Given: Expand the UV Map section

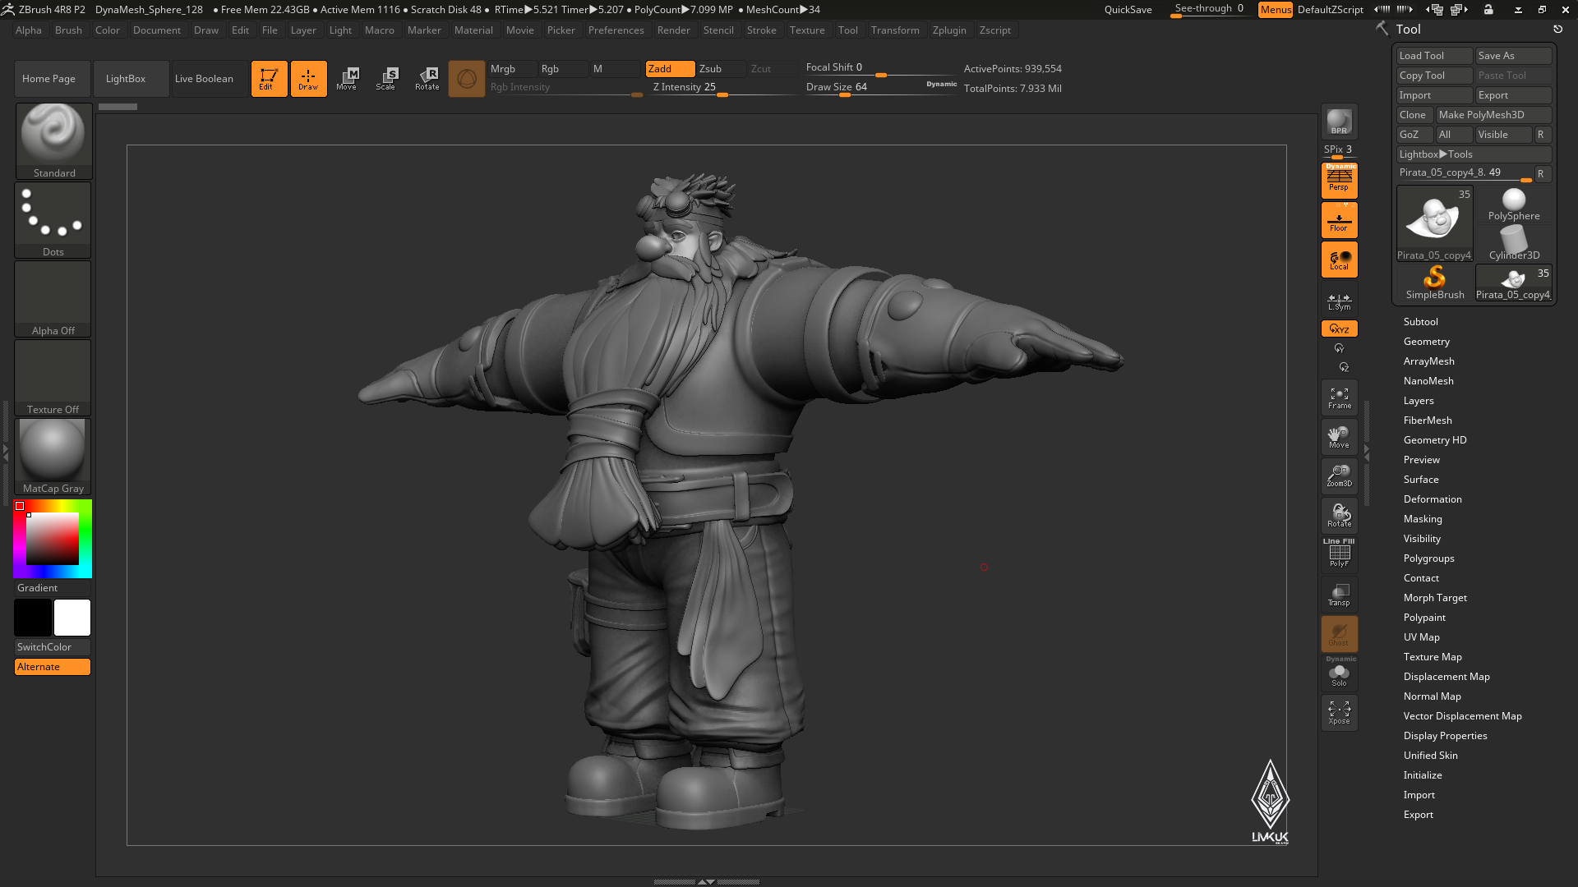Looking at the screenshot, I should pos(1421,637).
